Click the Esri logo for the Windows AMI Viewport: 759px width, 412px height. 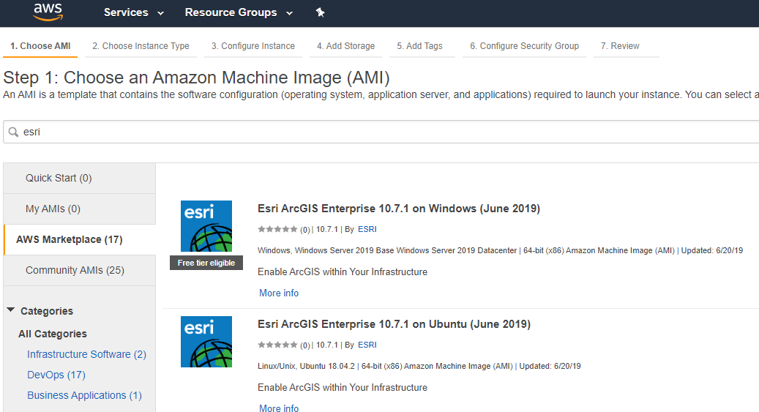tap(206, 226)
